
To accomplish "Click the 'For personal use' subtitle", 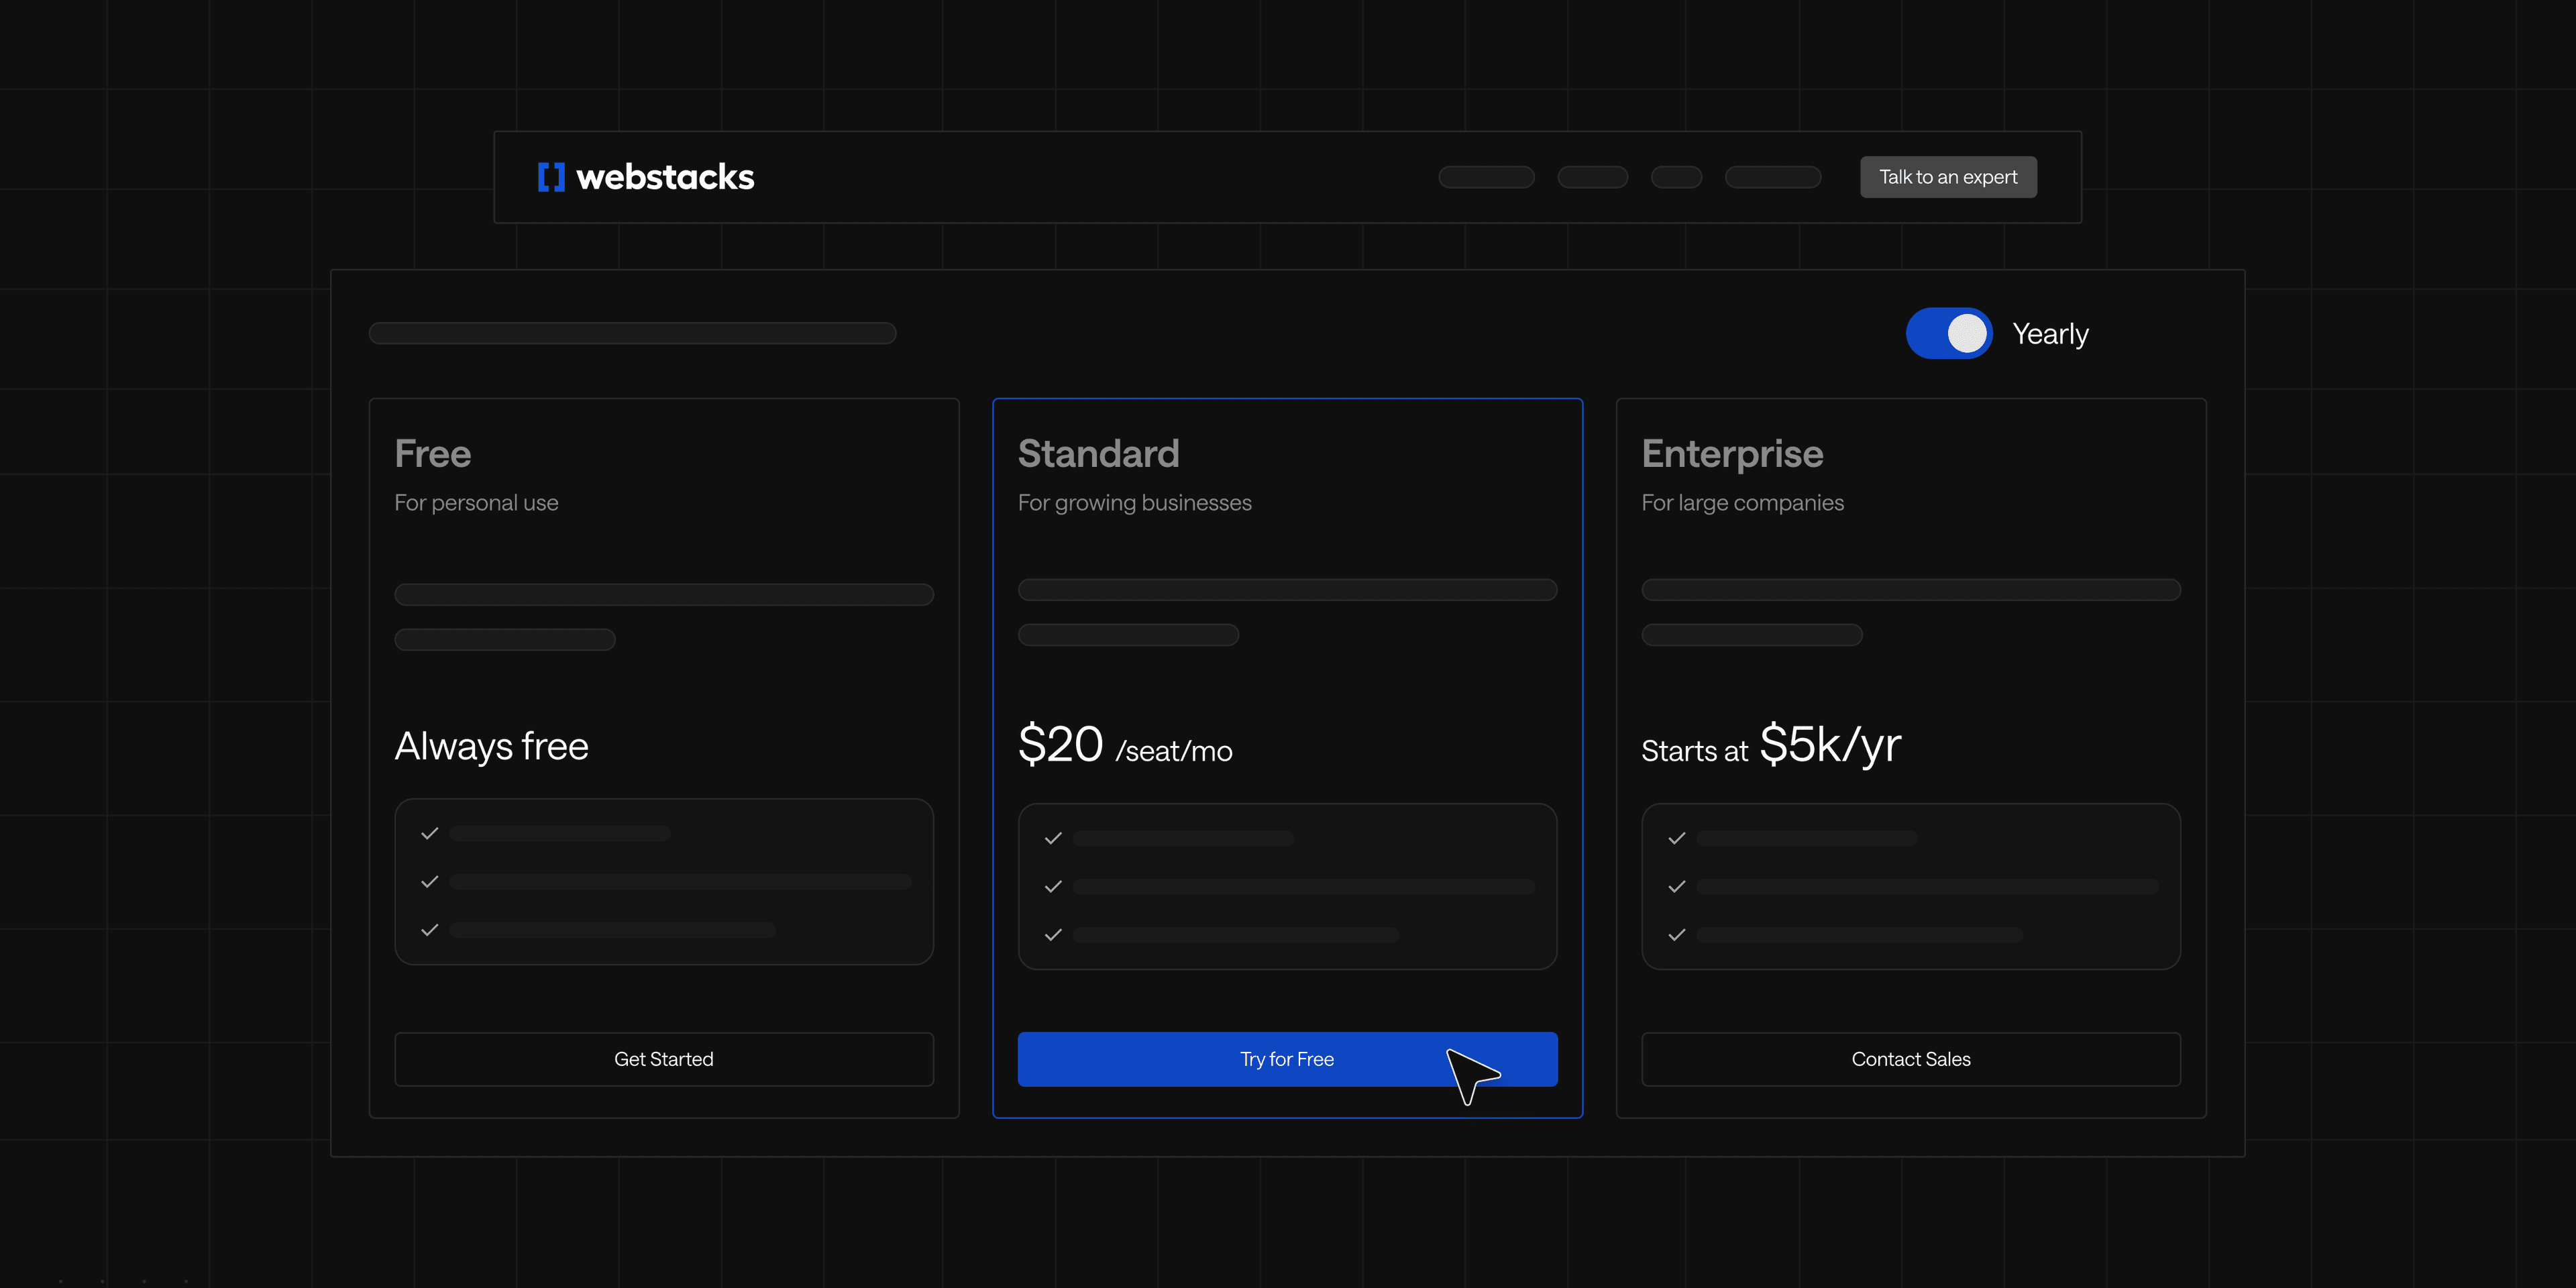I will pos(476,503).
